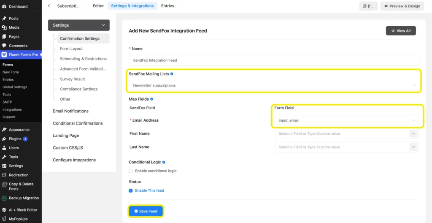Click the info icon next to SendFox Mailing Lists
This screenshot has height=223, width=432.
coord(172,74)
